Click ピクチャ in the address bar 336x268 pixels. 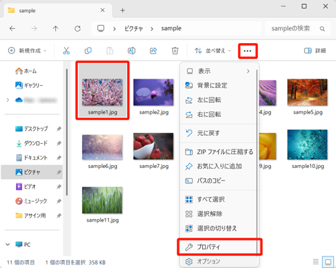[x=134, y=29]
